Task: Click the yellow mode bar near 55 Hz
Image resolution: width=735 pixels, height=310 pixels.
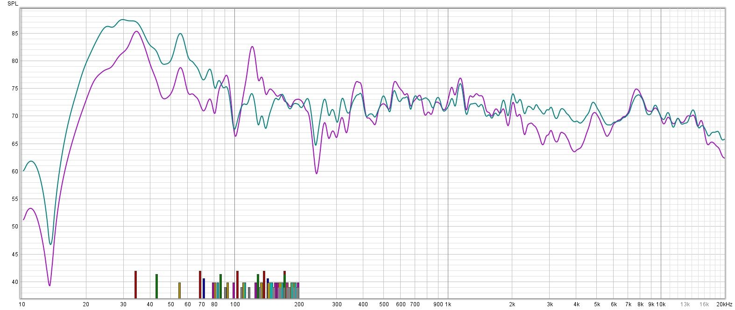Action: [179, 290]
